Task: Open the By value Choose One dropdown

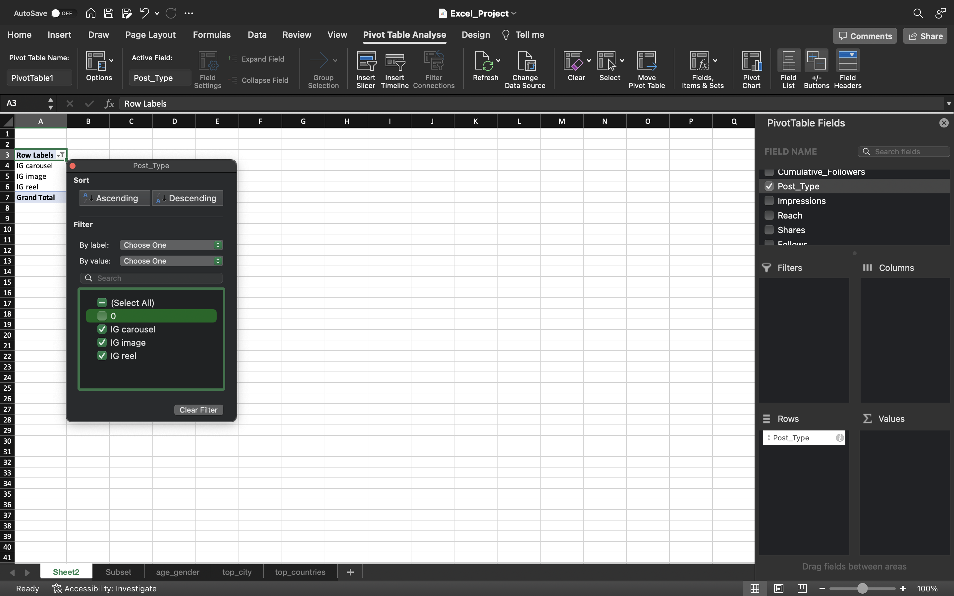Action: [x=172, y=261]
